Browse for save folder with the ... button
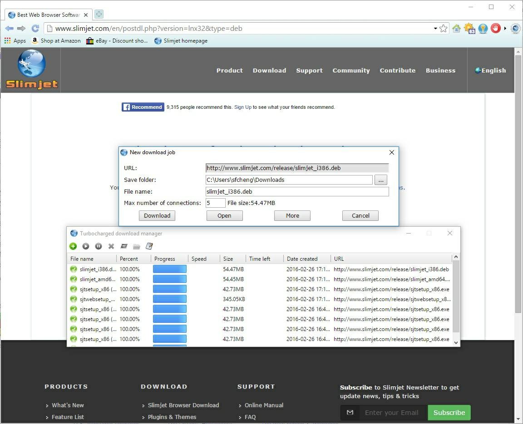The height and width of the screenshot is (424, 523). pos(381,180)
